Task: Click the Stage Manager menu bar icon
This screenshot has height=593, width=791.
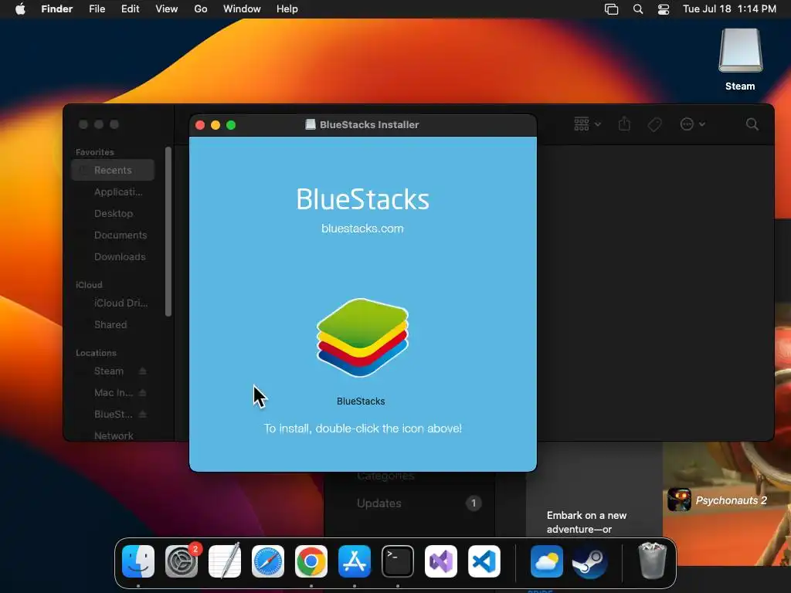Action: [612, 9]
